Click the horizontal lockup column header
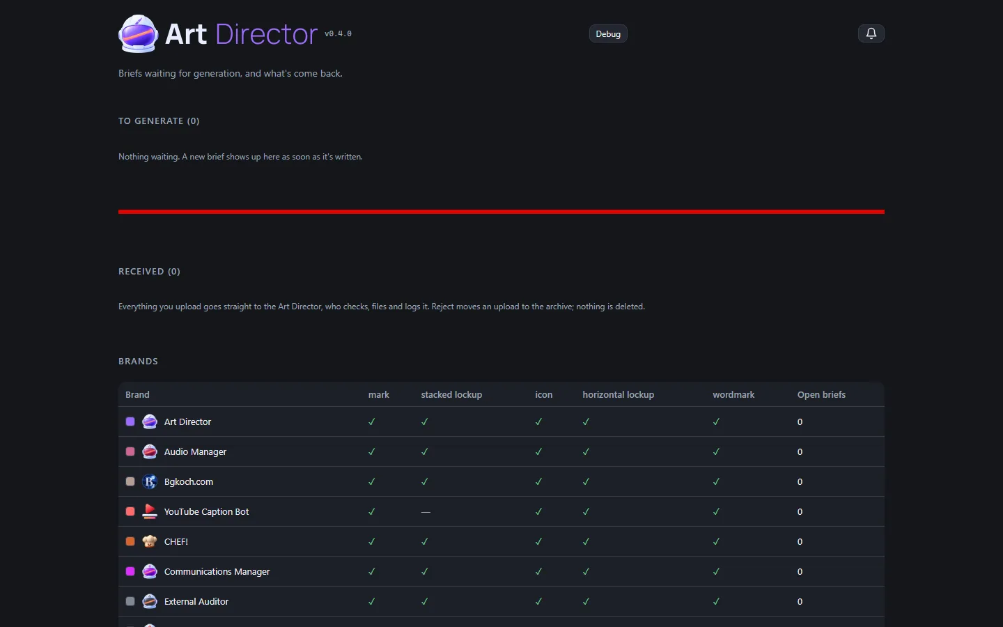 click(619, 394)
